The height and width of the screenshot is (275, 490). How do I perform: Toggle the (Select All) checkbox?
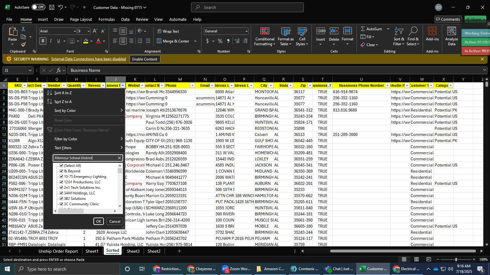pos(61,166)
